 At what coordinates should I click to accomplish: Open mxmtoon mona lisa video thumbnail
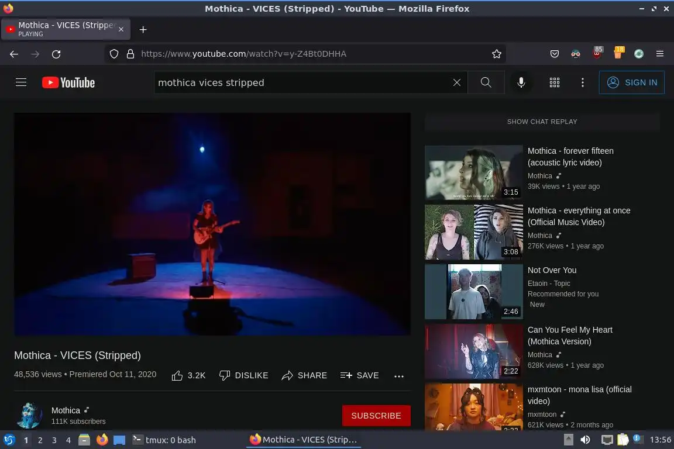(x=474, y=407)
